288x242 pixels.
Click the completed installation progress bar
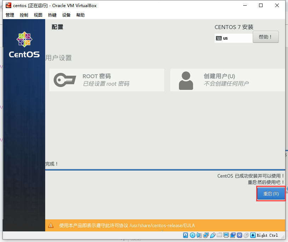click(x=165, y=169)
